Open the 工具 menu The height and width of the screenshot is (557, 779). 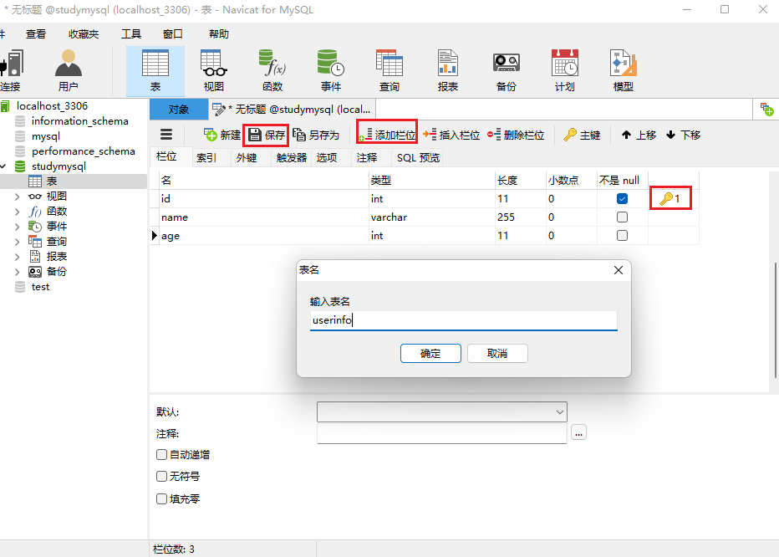[131, 33]
